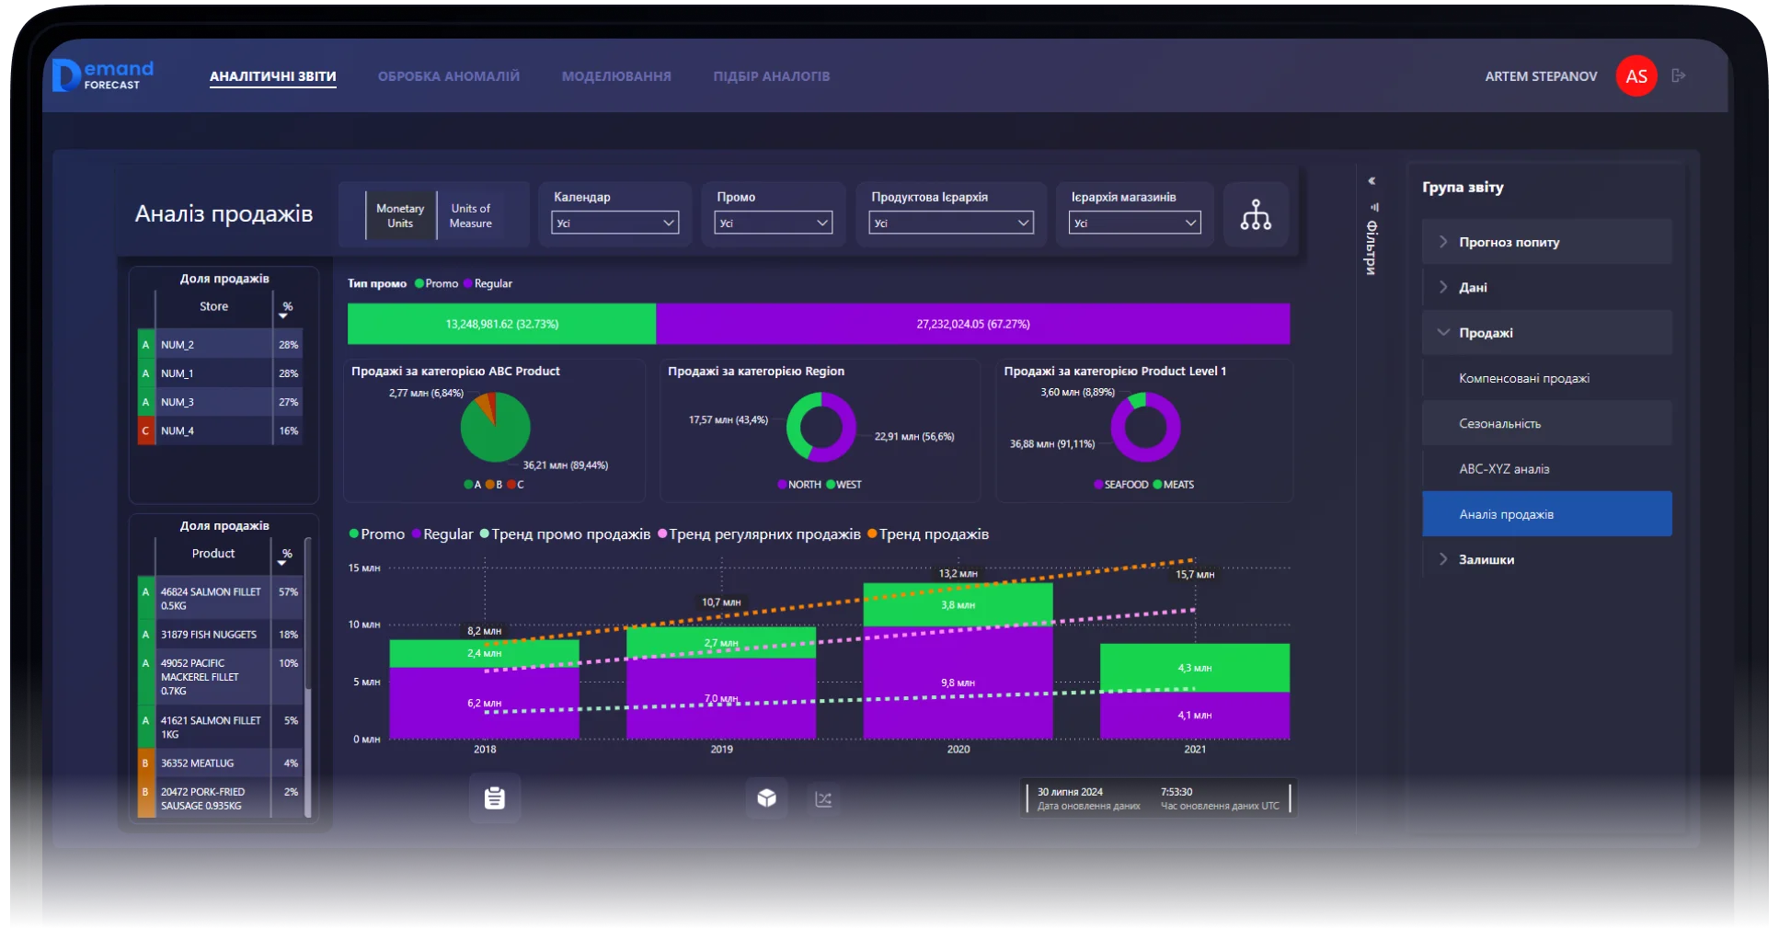Viewport: 1779px width, 929px height.
Task: Collapse panel with the double-arrow icon
Action: pos(1372,181)
